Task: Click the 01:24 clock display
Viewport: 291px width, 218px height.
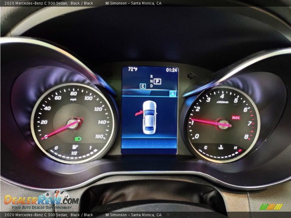Action: point(171,70)
